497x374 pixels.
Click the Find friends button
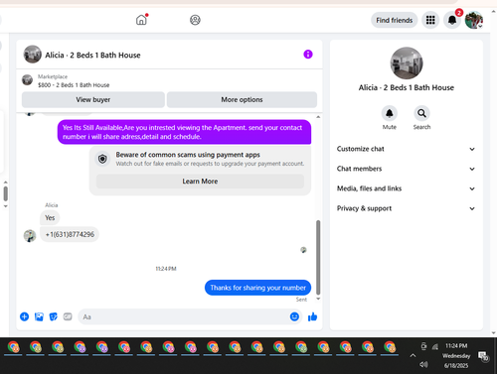(395, 20)
